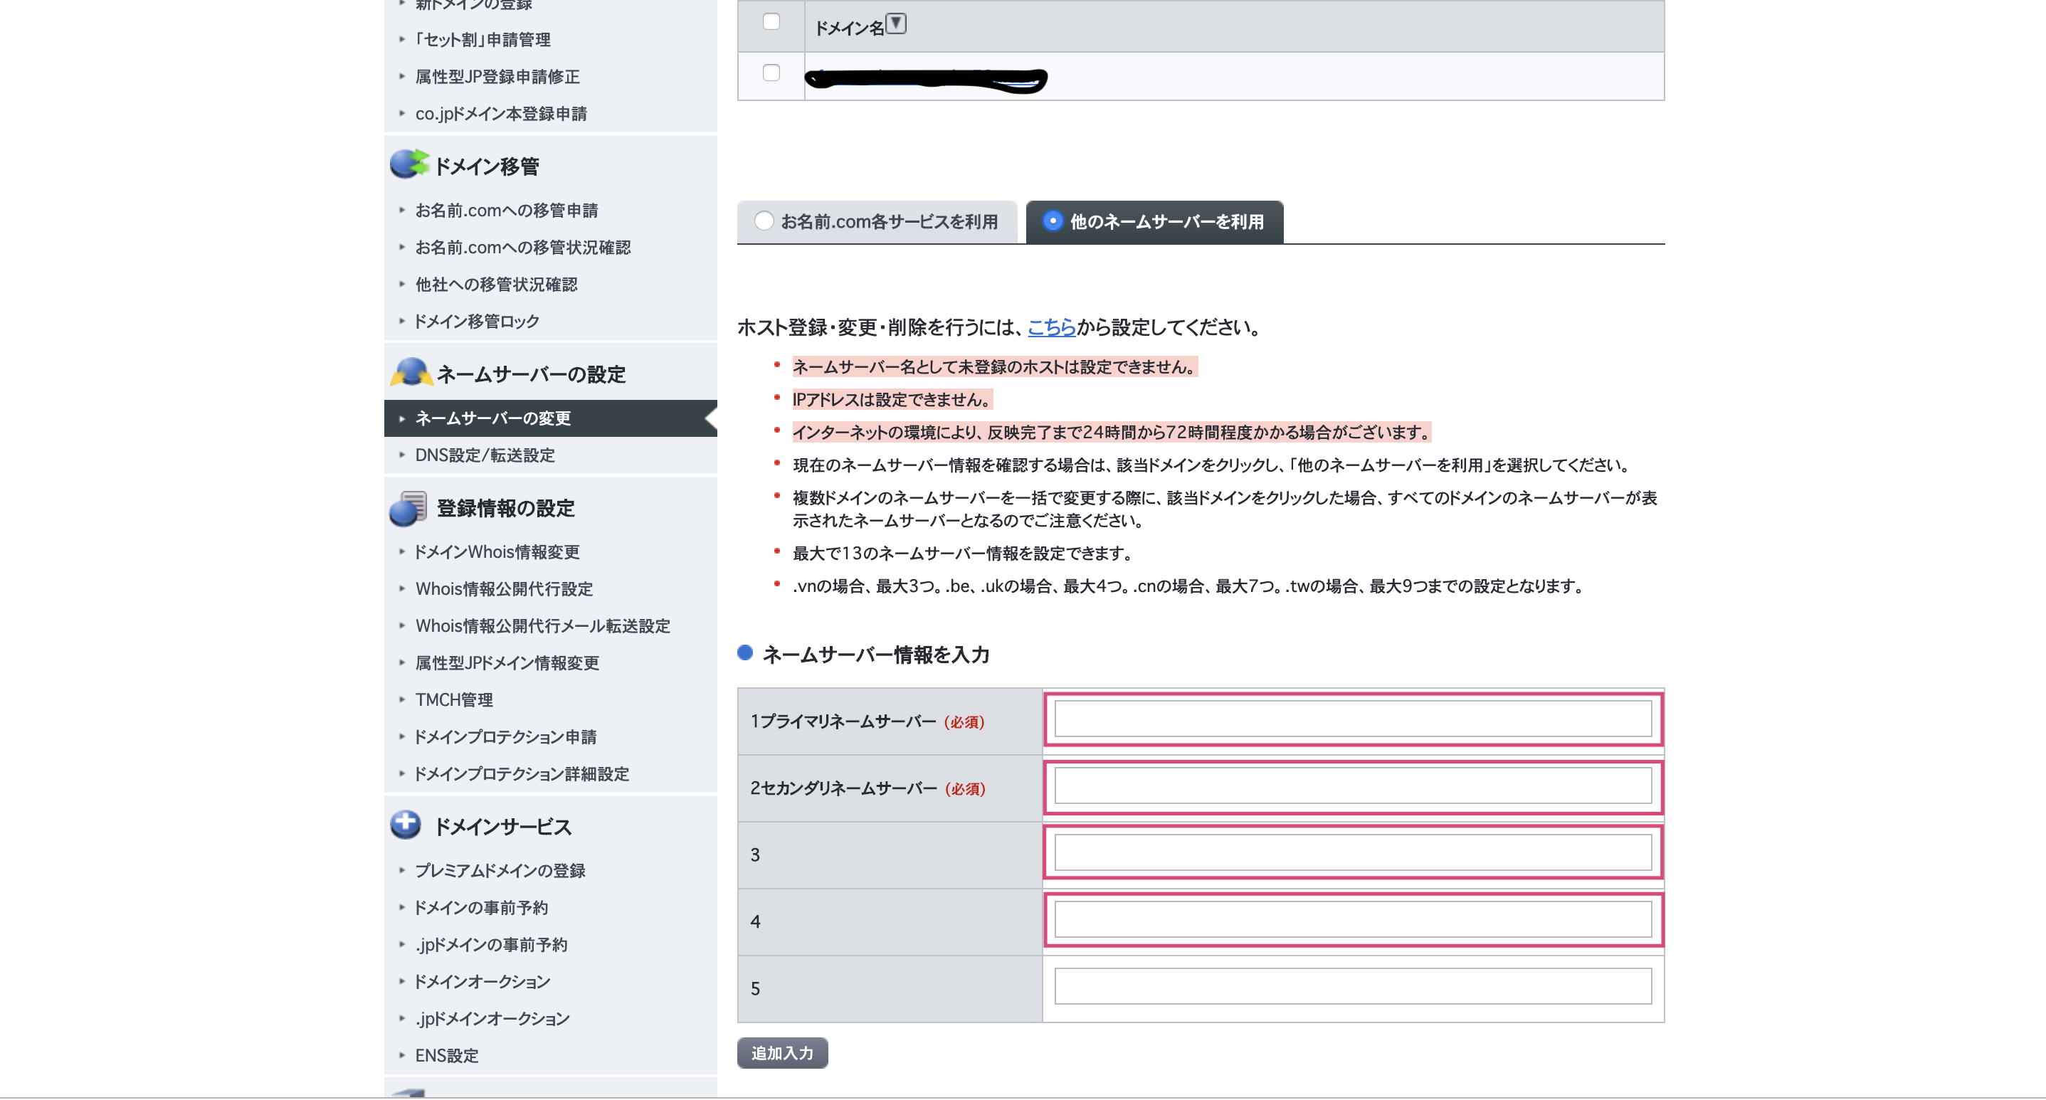The image size is (2046, 1100).
Task: Focus nameserver input field number 4
Action: tap(1353, 919)
